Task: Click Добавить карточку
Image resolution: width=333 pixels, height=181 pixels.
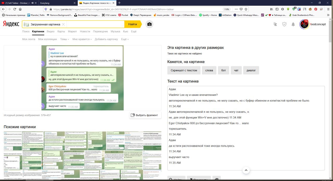Action: [x=106, y=39]
